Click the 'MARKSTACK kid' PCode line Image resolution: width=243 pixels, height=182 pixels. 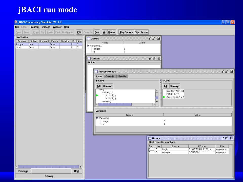175,91
